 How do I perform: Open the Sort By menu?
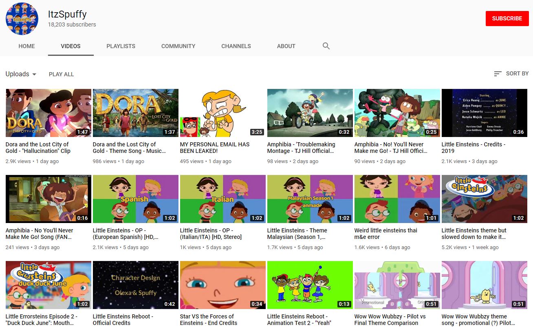tap(511, 74)
